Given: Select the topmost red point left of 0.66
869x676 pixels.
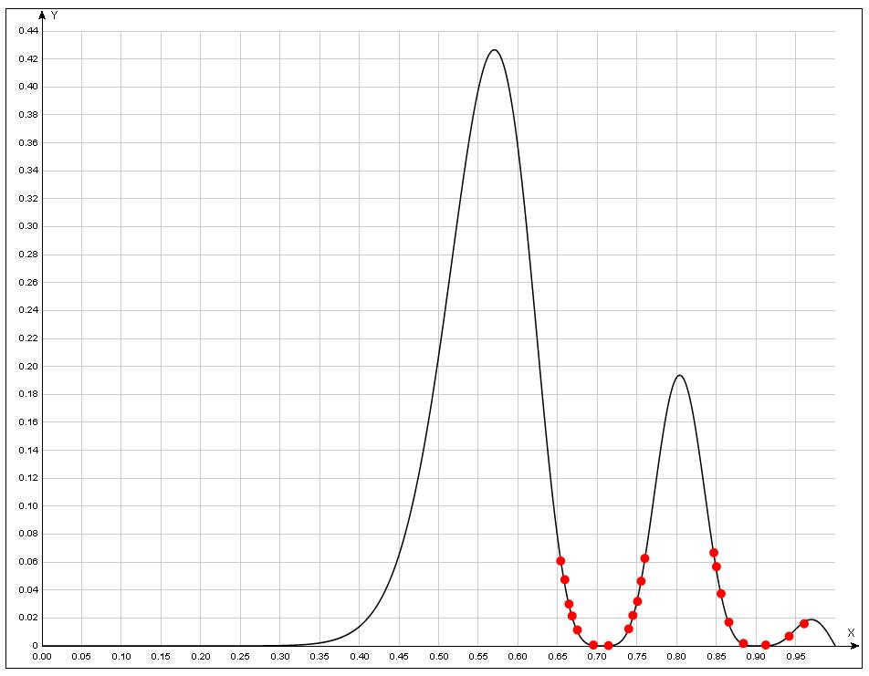Looking at the screenshot, I should coord(560,561).
